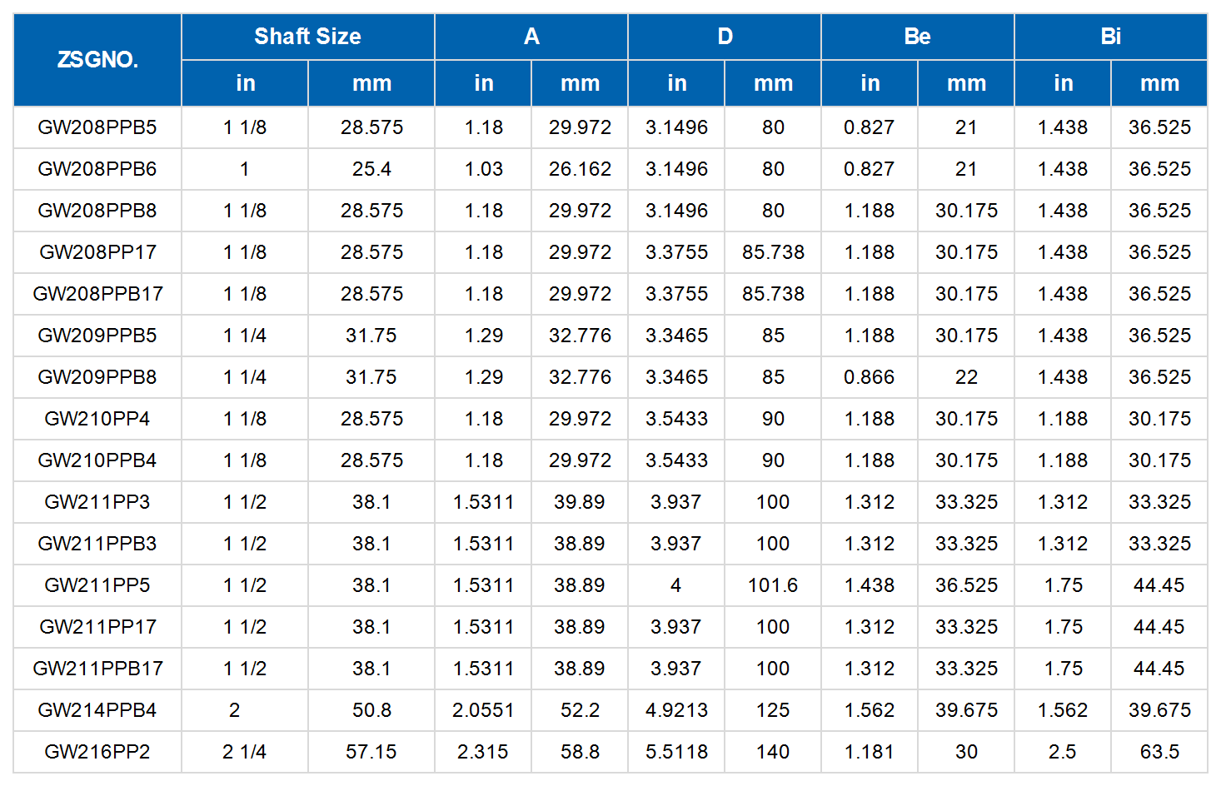Click the D column group header

[725, 37]
